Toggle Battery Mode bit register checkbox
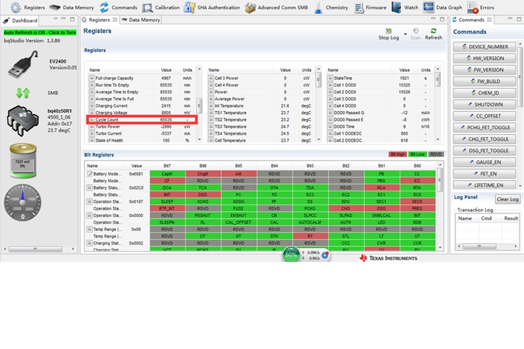 [90, 174]
